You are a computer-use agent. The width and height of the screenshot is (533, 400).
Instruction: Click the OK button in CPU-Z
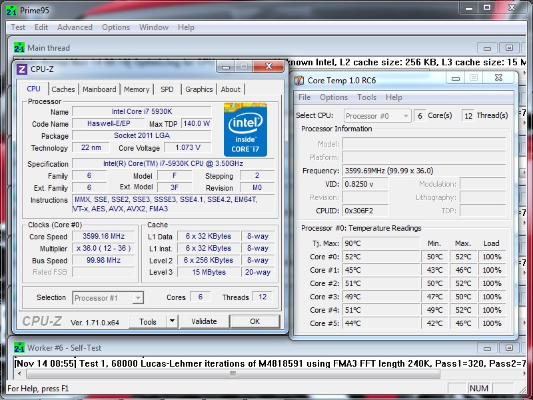coord(255,321)
